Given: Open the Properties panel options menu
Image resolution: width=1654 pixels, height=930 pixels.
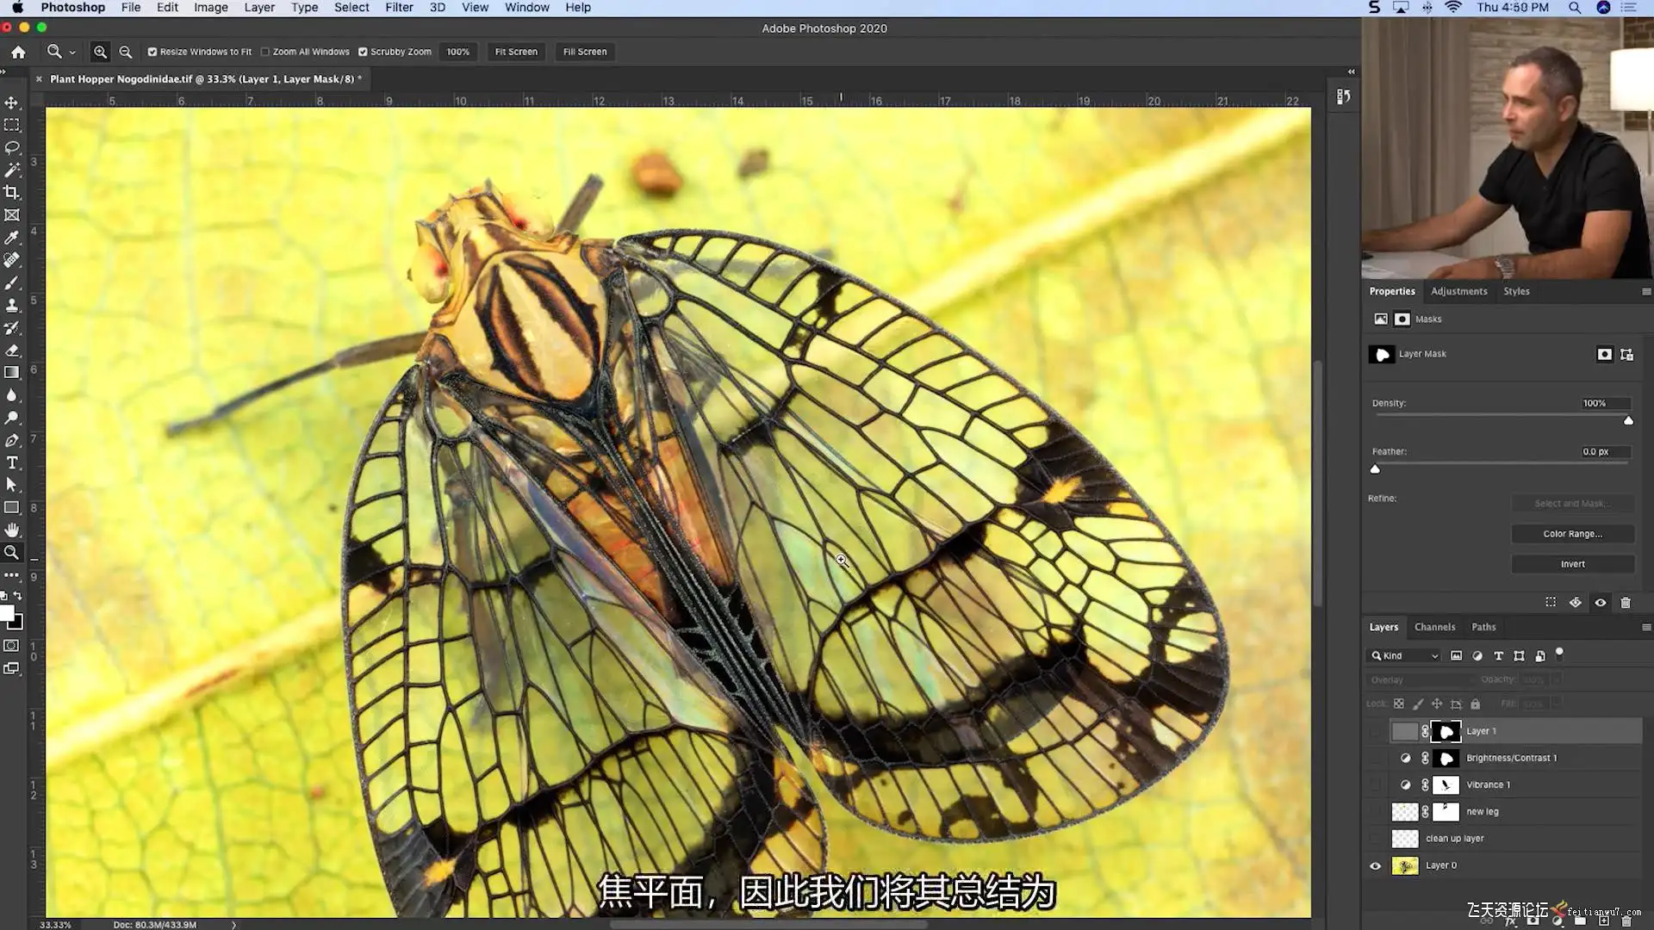Looking at the screenshot, I should [1646, 291].
